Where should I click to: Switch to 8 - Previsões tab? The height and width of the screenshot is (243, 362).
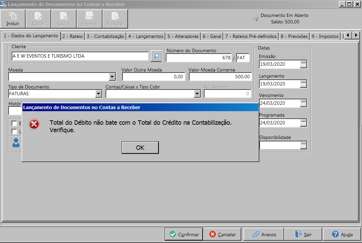tap(294, 36)
